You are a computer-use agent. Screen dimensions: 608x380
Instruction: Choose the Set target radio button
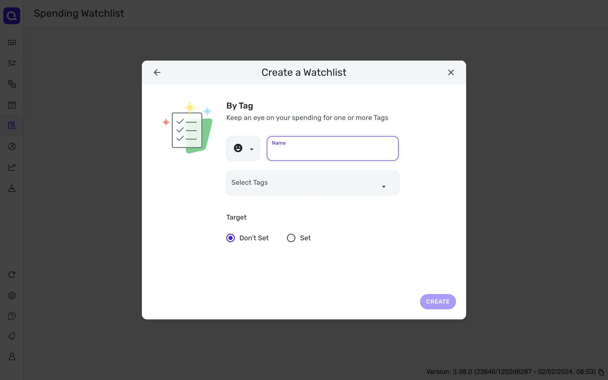(291, 238)
